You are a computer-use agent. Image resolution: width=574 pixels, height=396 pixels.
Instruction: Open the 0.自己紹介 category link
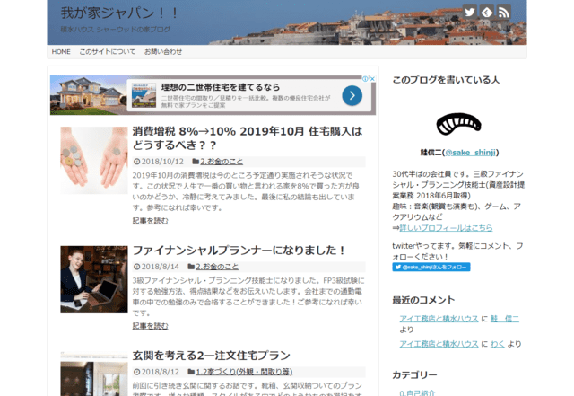417,392
